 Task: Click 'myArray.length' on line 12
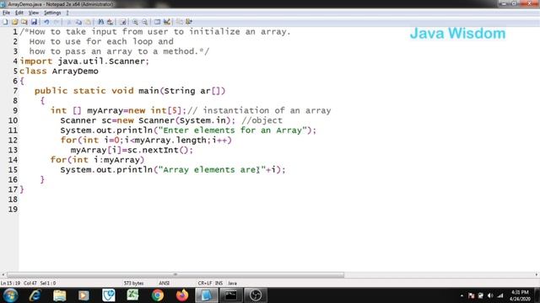pos(170,141)
